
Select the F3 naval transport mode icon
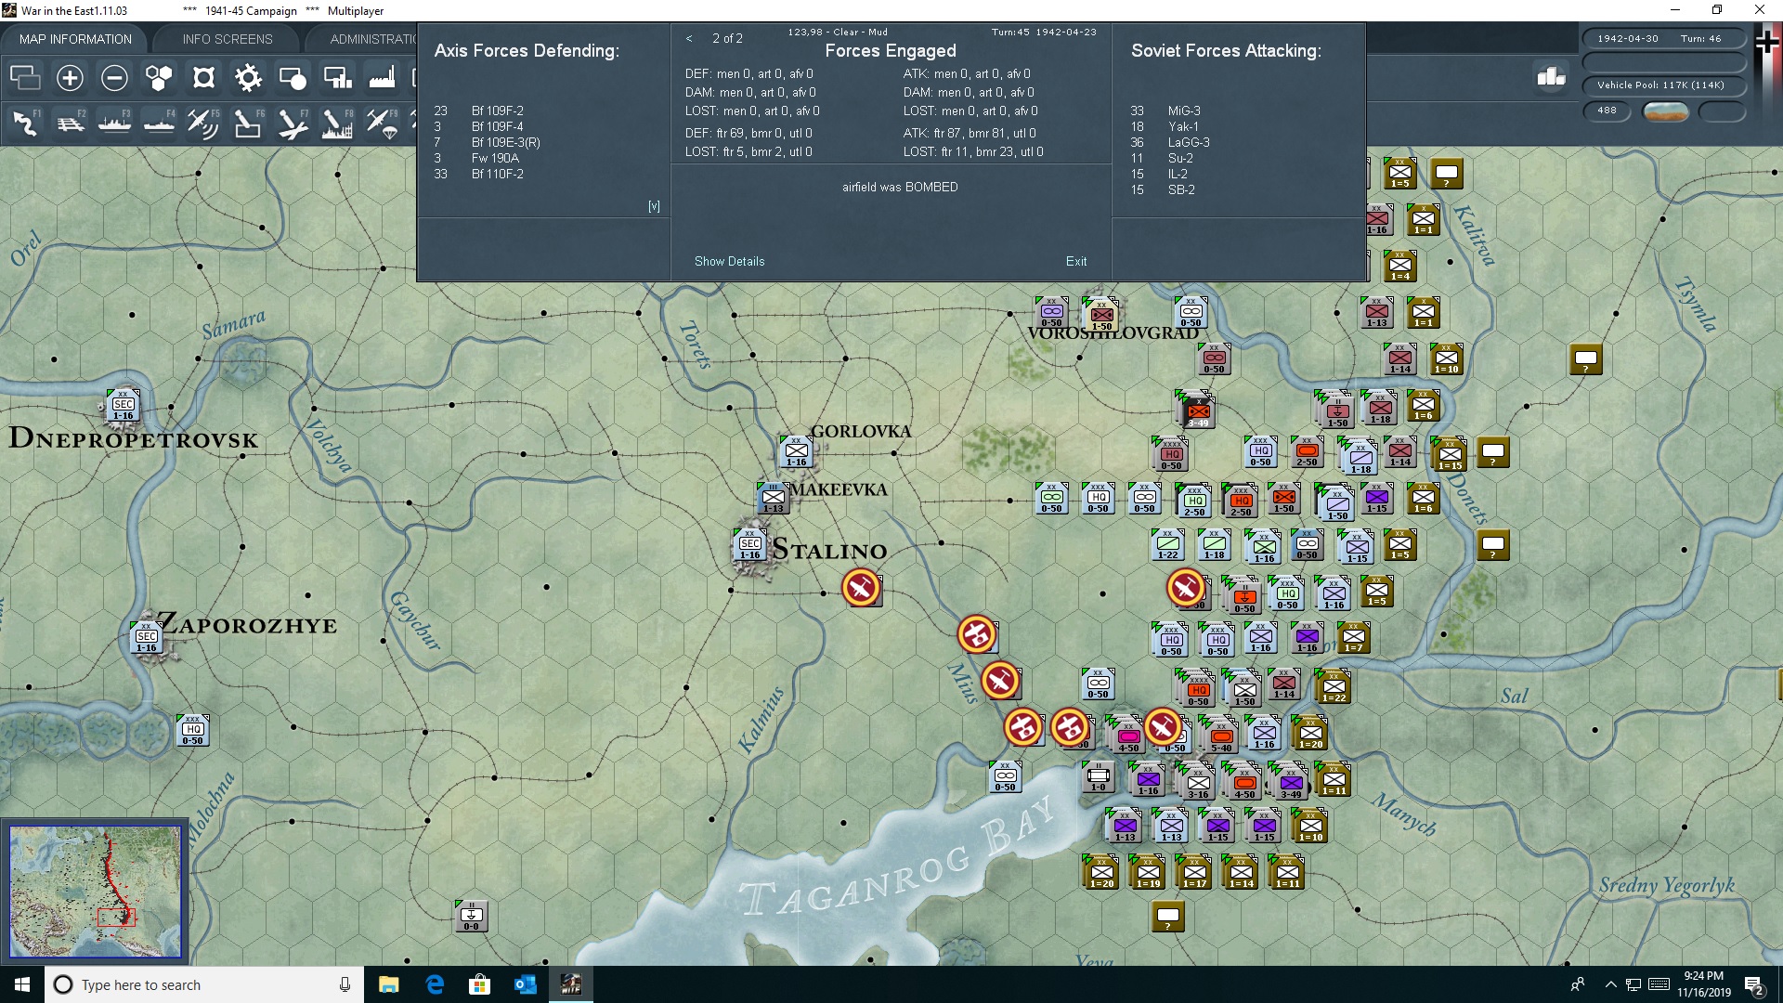[x=114, y=124]
